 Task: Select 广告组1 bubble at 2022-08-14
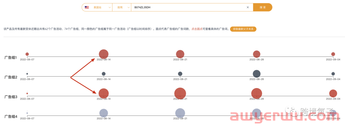(x=103, y=54)
